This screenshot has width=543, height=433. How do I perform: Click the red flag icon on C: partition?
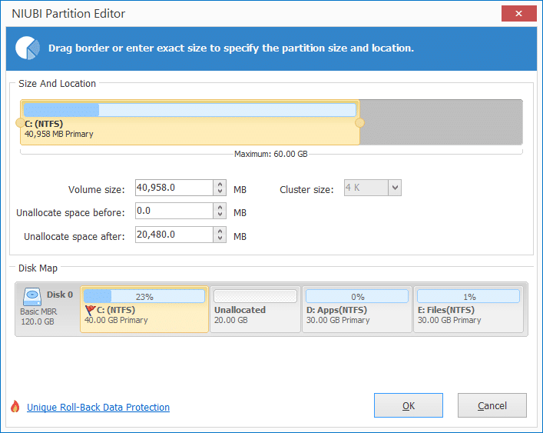tap(90, 310)
